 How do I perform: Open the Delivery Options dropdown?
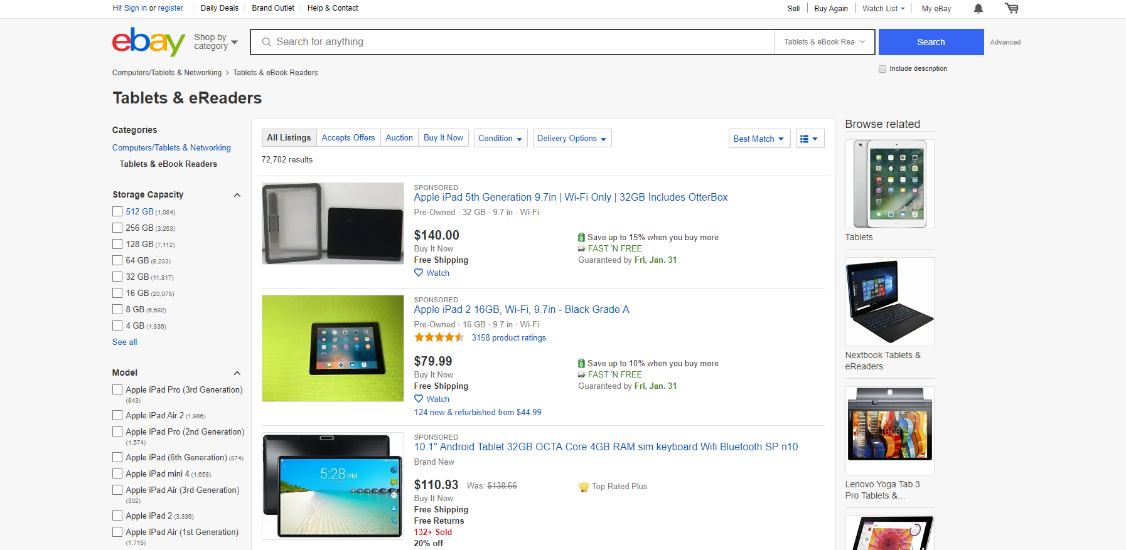coord(572,138)
